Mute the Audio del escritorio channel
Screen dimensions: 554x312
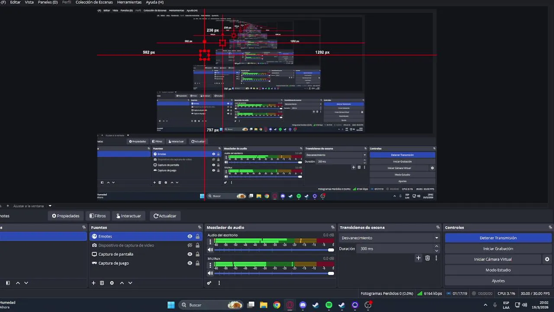(210, 250)
